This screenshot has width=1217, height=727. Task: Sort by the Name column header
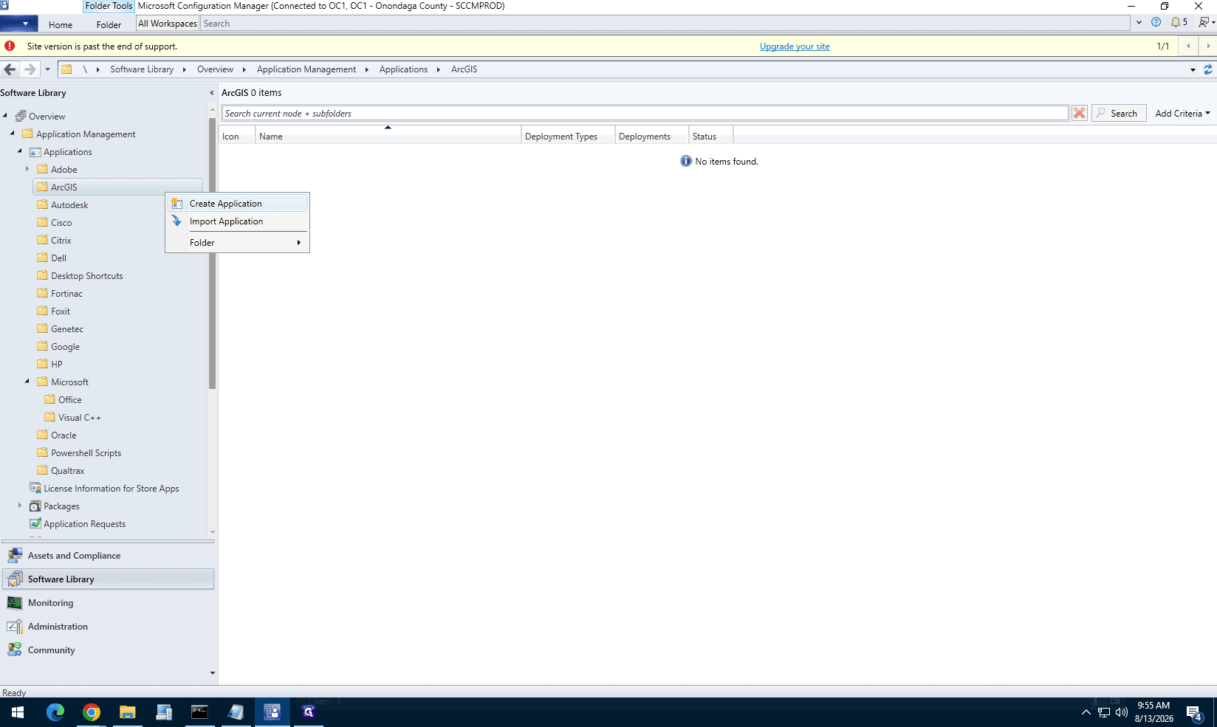click(388, 137)
